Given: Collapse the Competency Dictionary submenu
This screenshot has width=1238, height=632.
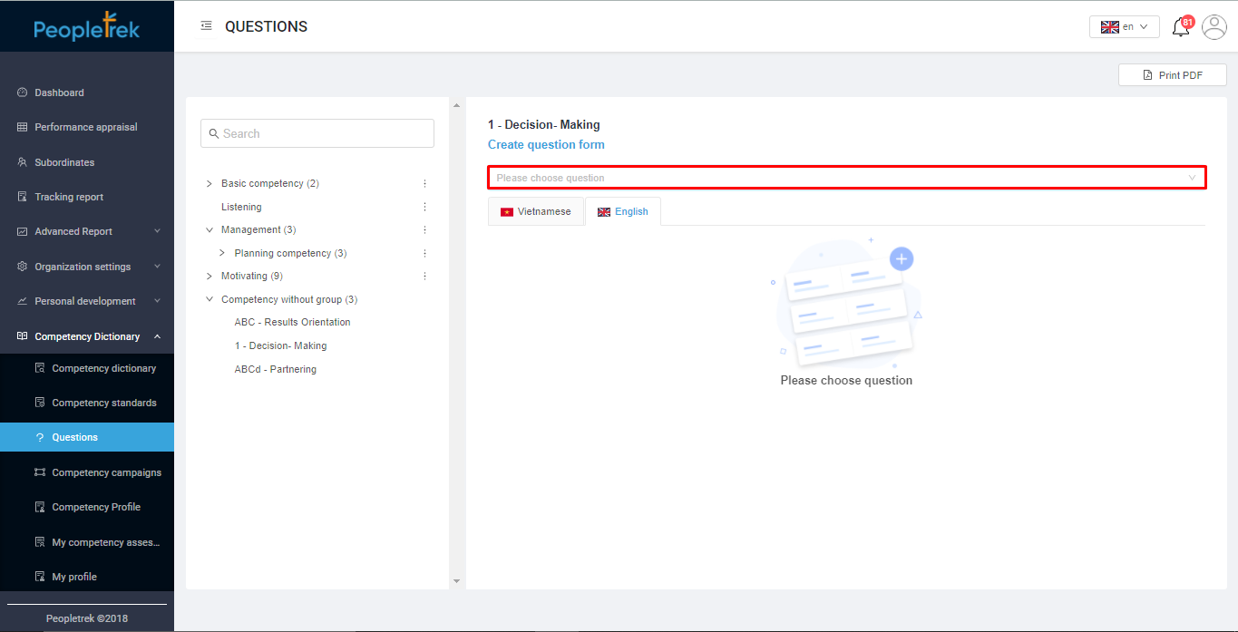Looking at the screenshot, I should [157, 336].
